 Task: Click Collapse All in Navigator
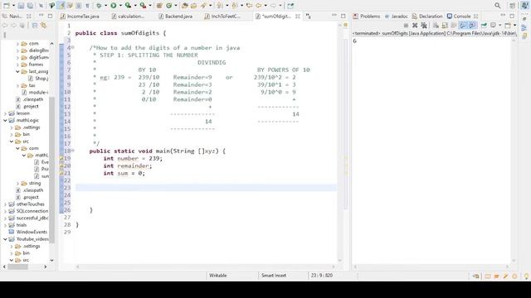(35, 25)
